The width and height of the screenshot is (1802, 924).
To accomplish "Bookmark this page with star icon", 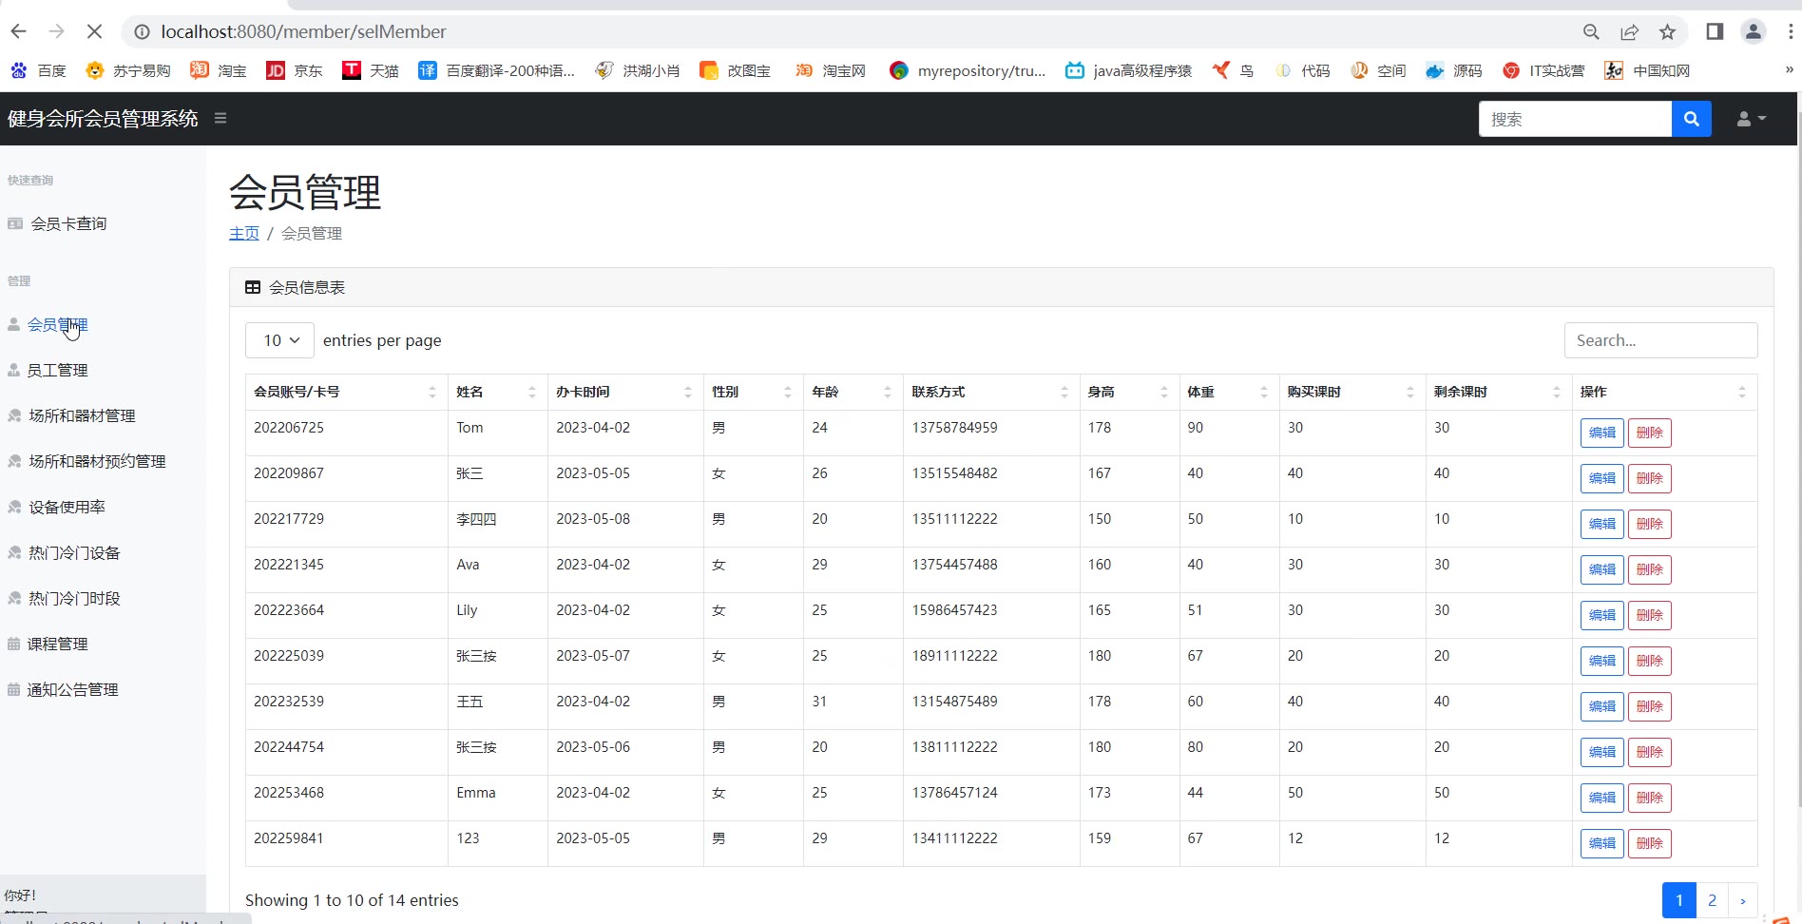I will (x=1667, y=32).
